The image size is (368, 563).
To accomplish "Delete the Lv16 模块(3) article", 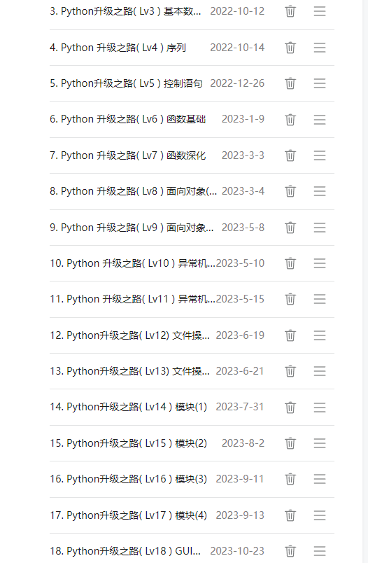I will coord(290,479).
